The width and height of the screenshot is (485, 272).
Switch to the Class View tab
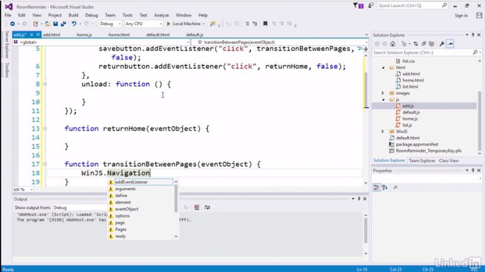(448, 161)
